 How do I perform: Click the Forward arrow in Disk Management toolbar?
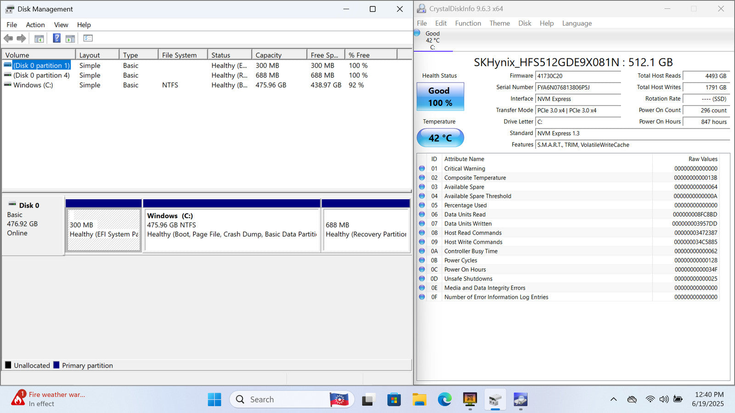tap(21, 39)
